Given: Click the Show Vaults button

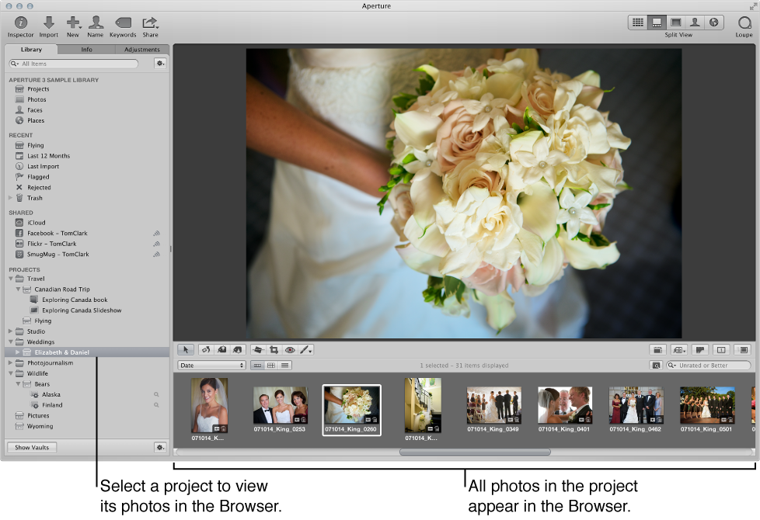Looking at the screenshot, I should pos(32,448).
